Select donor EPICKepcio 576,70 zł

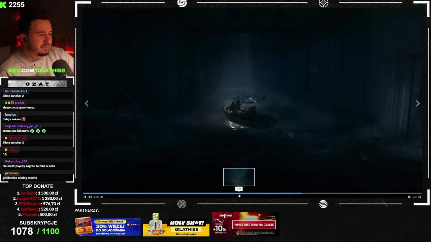pos(38,204)
